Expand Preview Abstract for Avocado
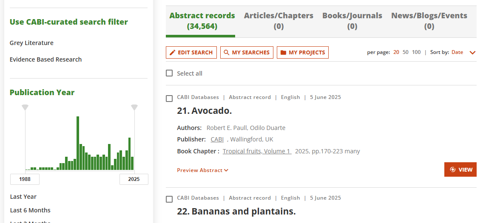 coord(203,170)
